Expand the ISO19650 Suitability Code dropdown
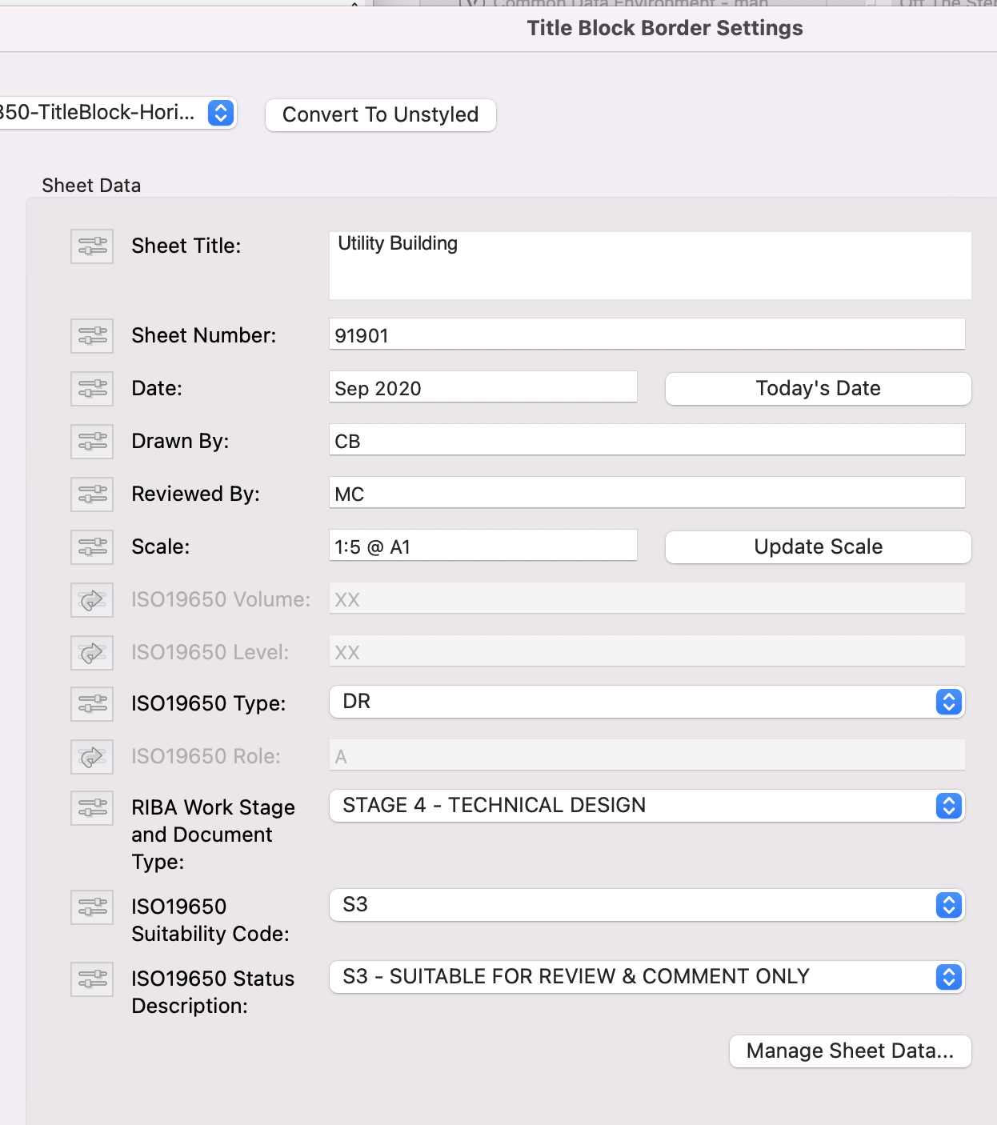 point(647,905)
